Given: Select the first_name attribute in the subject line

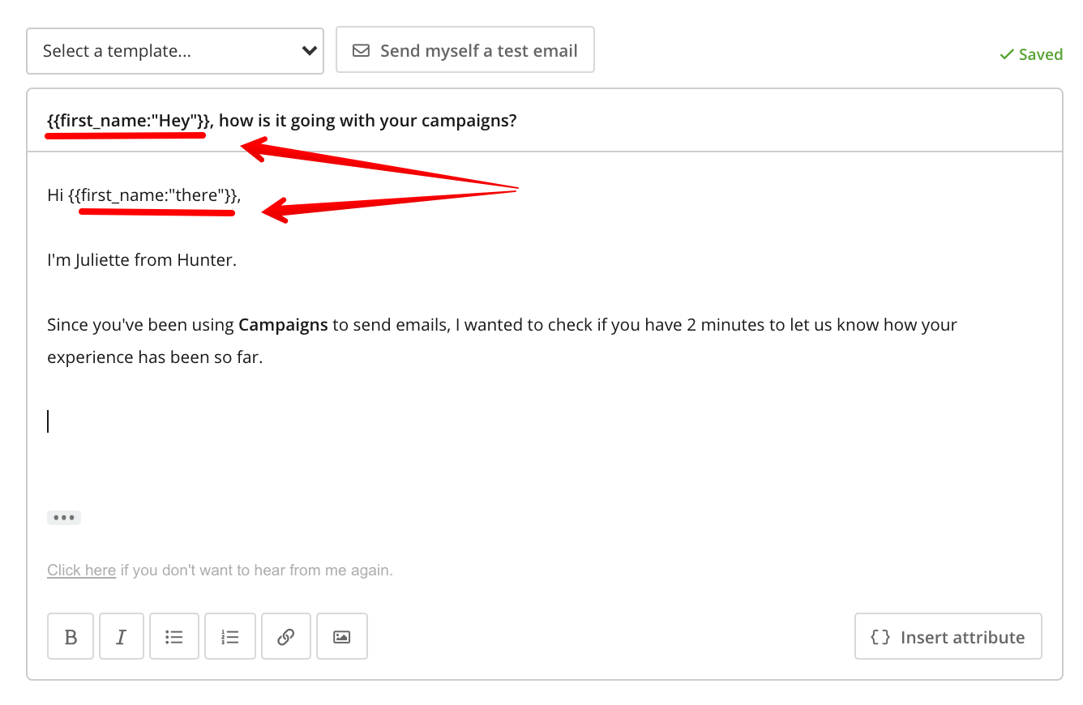Looking at the screenshot, I should 125,120.
